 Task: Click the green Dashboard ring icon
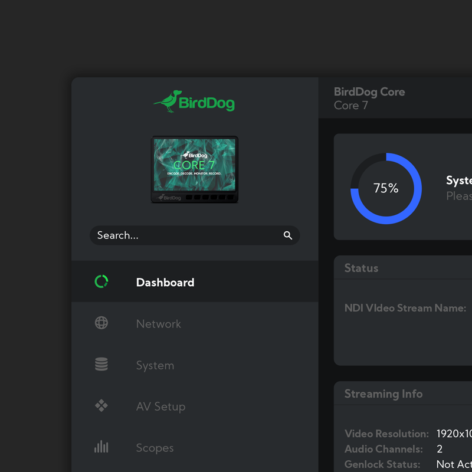101,281
